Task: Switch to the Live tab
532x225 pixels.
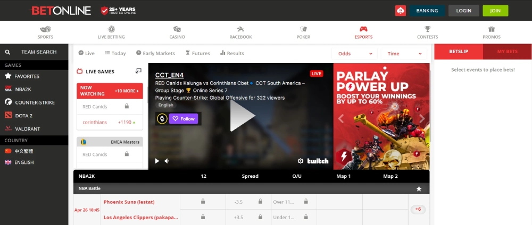Action: tap(87, 53)
